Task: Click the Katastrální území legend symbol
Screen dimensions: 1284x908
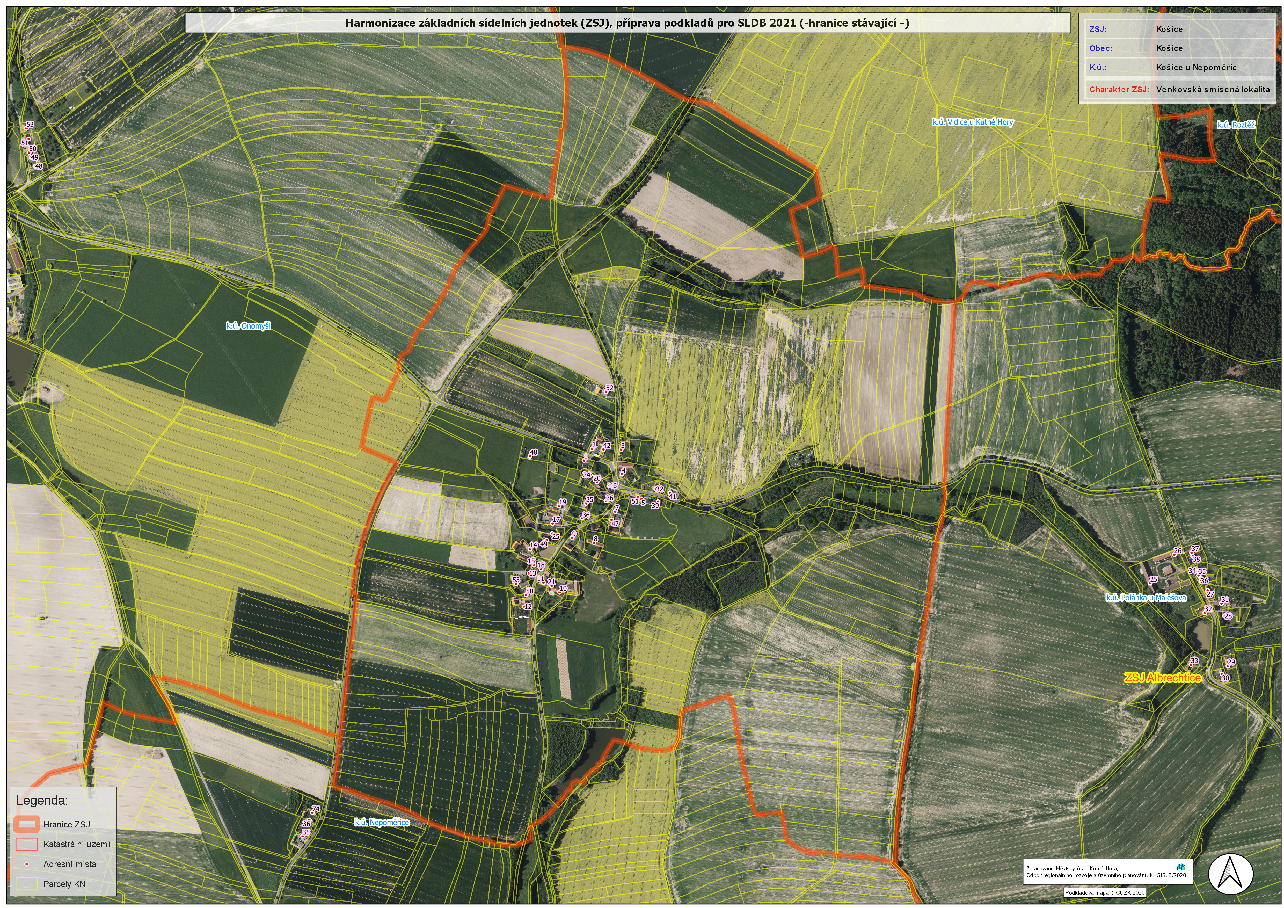Action: (x=26, y=844)
